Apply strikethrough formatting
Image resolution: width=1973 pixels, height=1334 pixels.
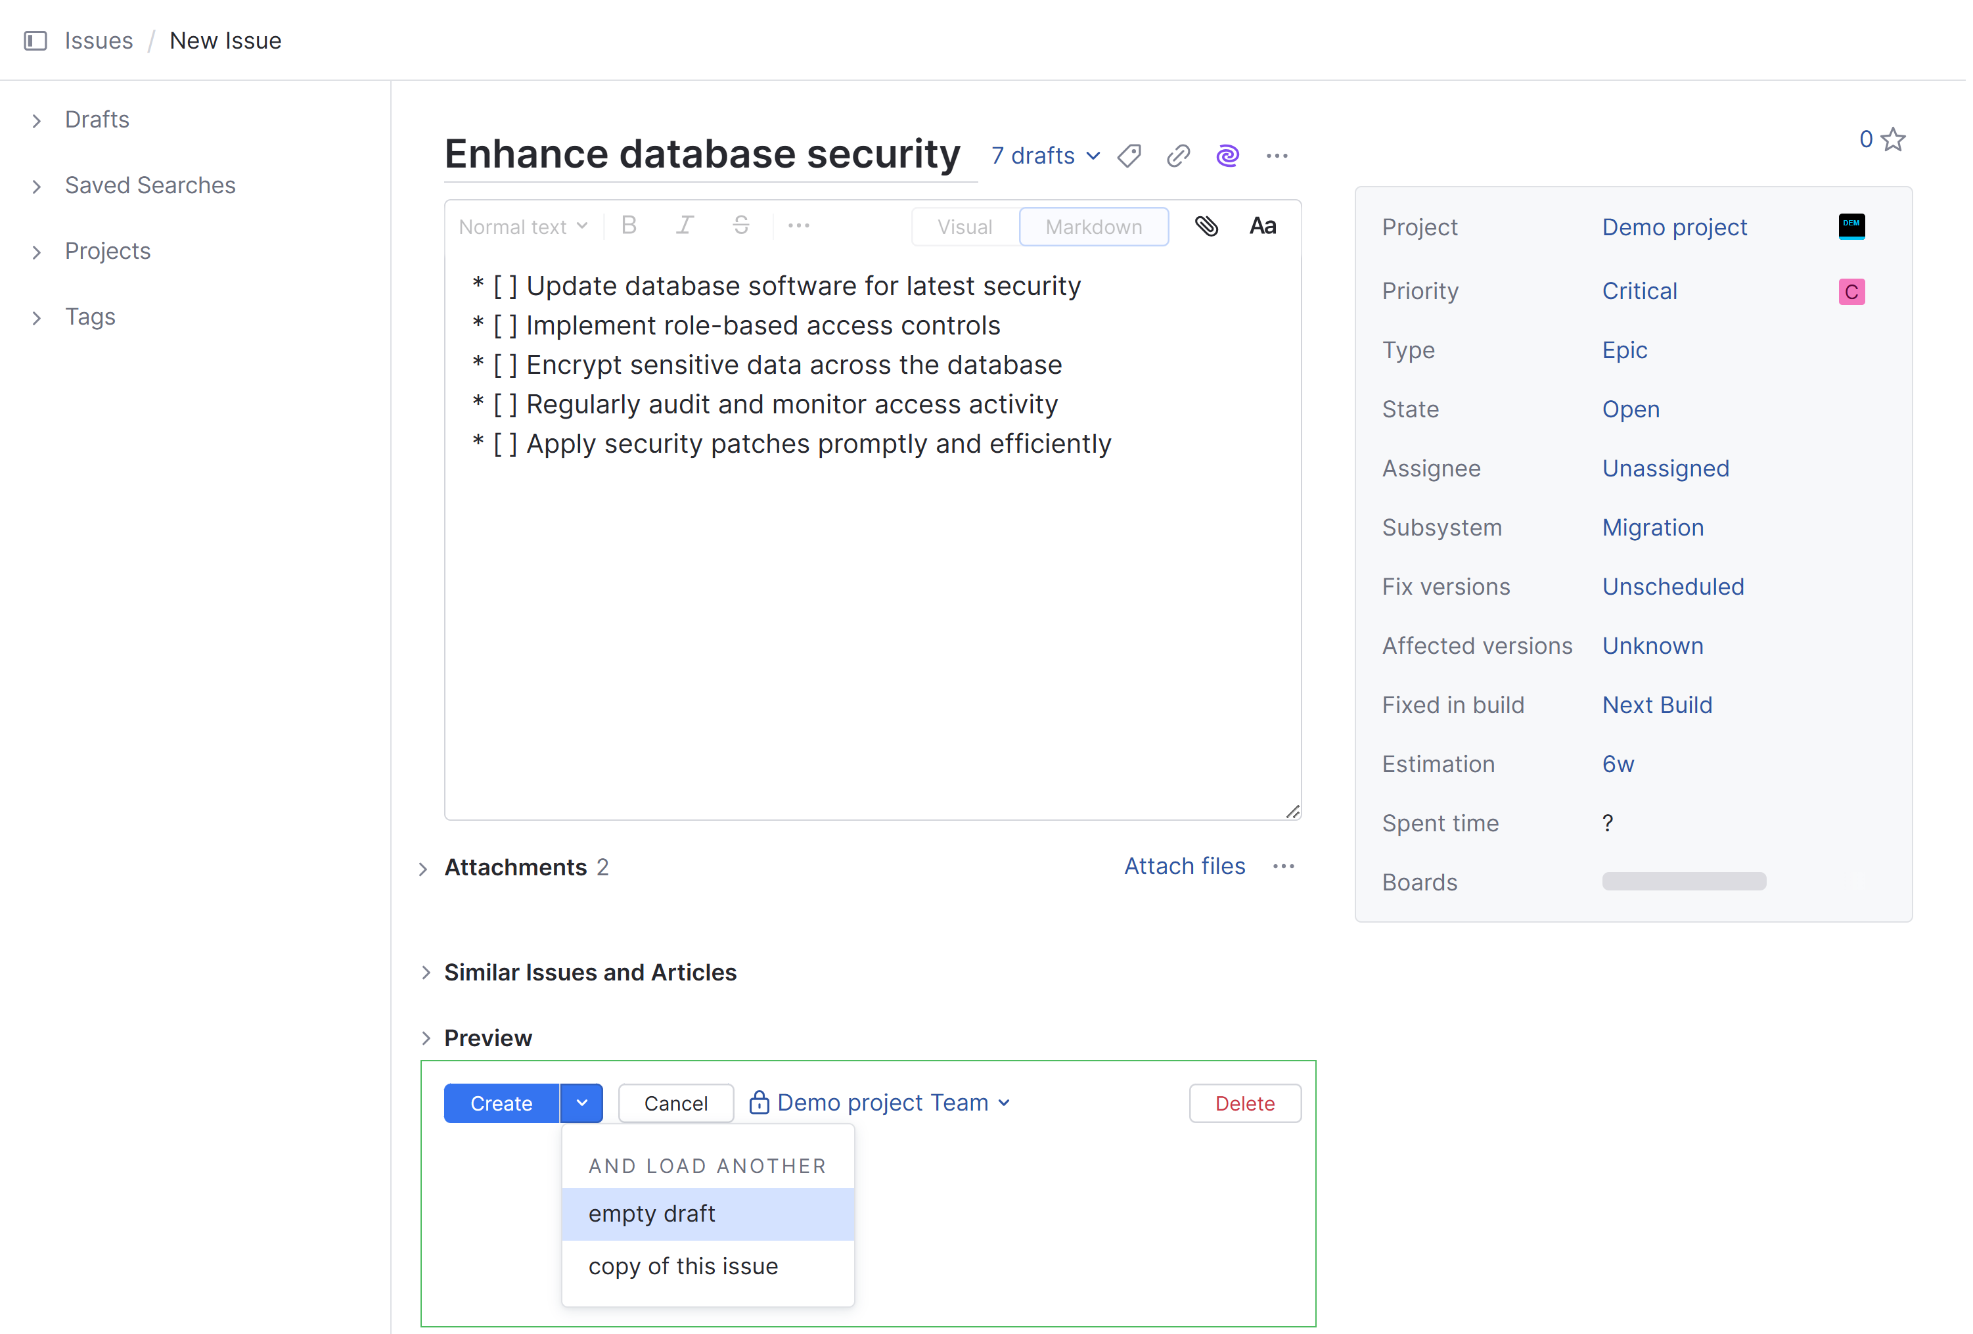[740, 226]
